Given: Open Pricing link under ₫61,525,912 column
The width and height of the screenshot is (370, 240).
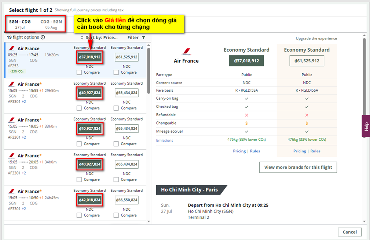Looking at the screenshot, I should pyautogui.click(x=300, y=151).
